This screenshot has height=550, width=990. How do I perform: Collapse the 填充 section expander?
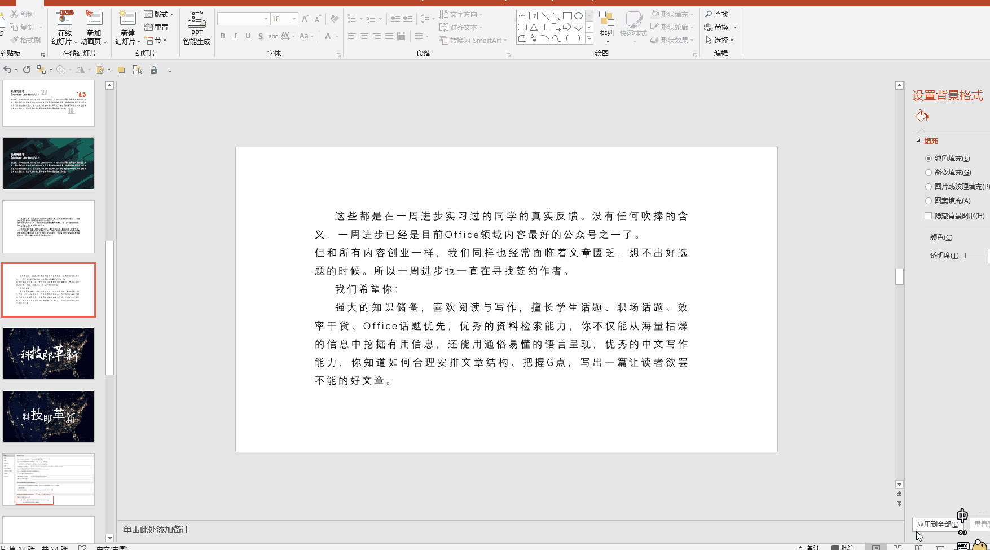tap(918, 141)
